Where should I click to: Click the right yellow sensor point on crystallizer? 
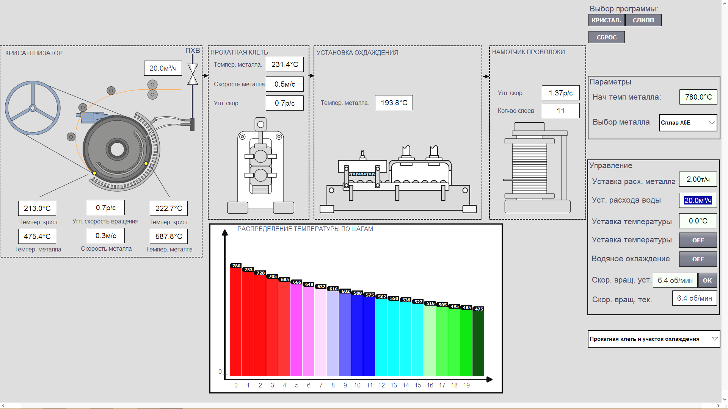[x=146, y=164]
